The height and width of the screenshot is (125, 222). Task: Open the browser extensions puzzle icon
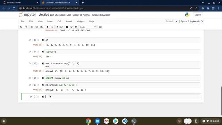click(x=208, y=8)
